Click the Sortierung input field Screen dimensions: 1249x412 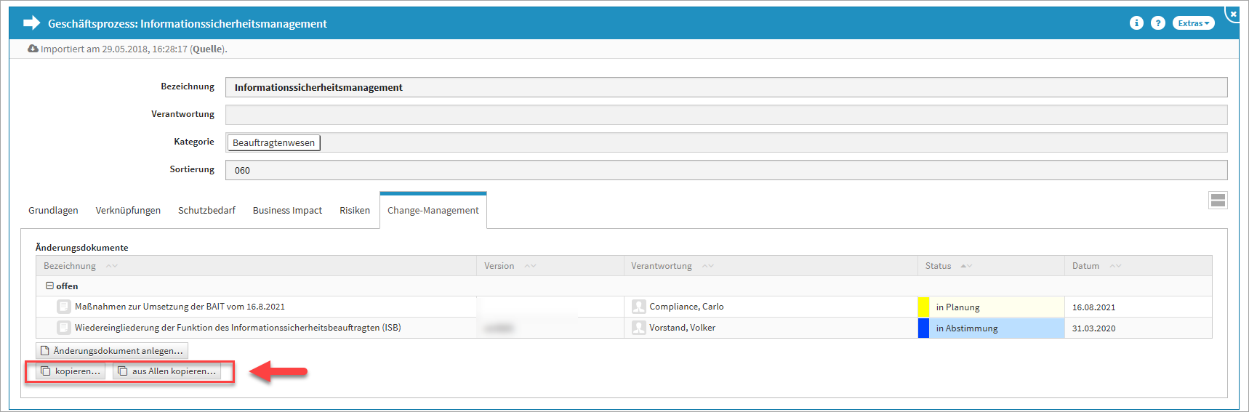(x=726, y=170)
